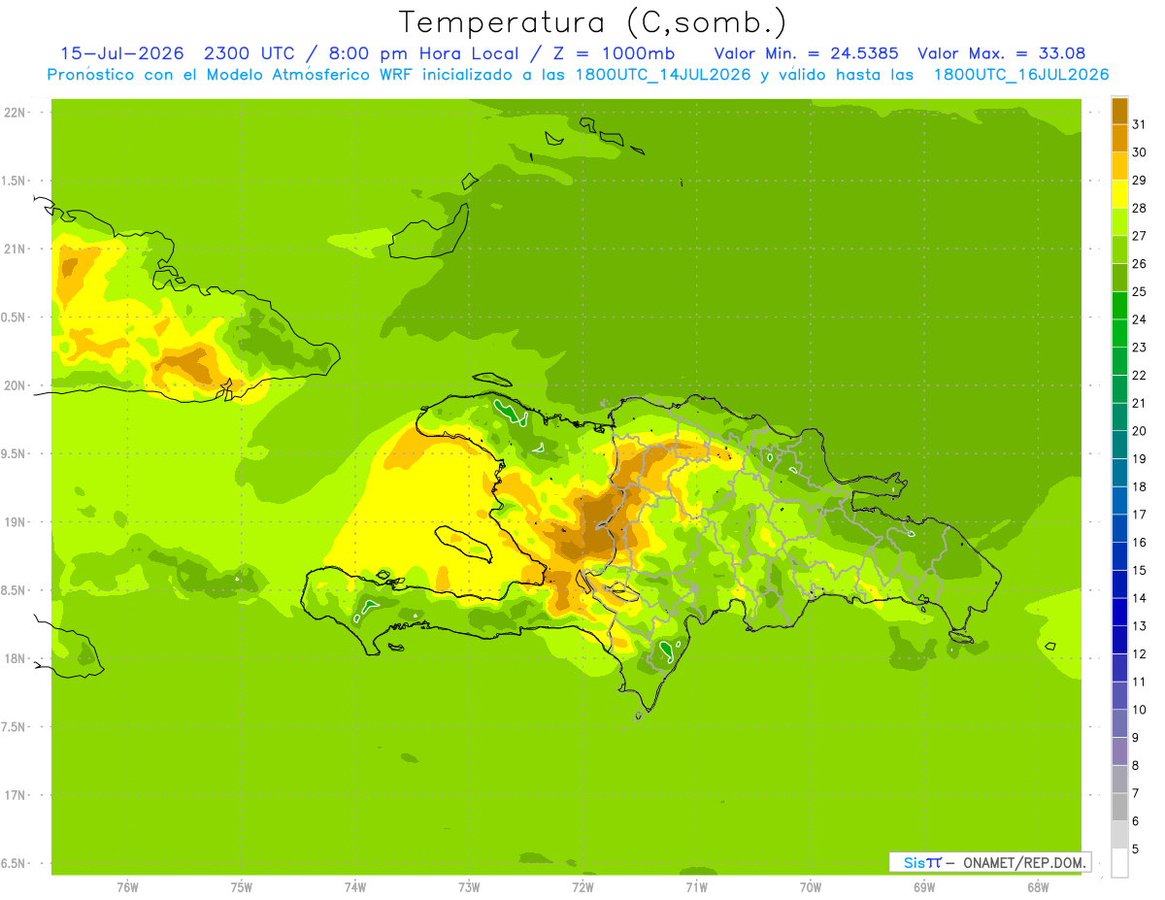Click the 18N latitude axis label
The width and height of the screenshot is (1165, 900).
click(16, 658)
